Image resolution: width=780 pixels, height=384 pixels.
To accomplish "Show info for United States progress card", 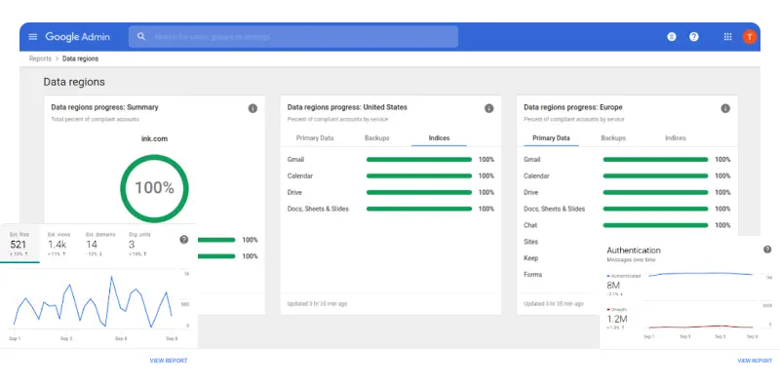I will click(x=489, y=108).
